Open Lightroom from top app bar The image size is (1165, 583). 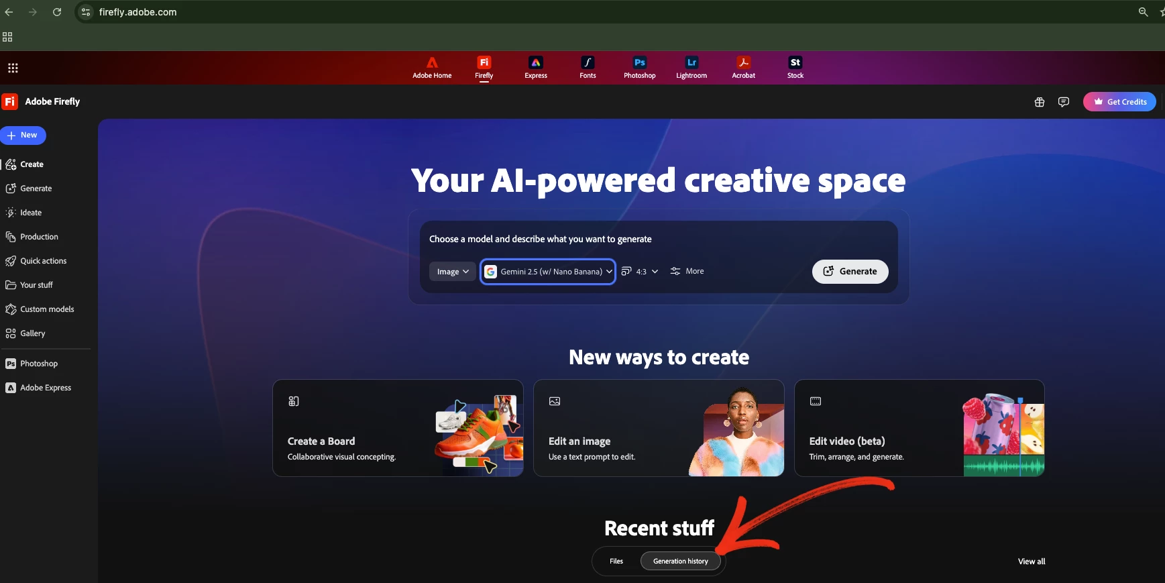691,68
